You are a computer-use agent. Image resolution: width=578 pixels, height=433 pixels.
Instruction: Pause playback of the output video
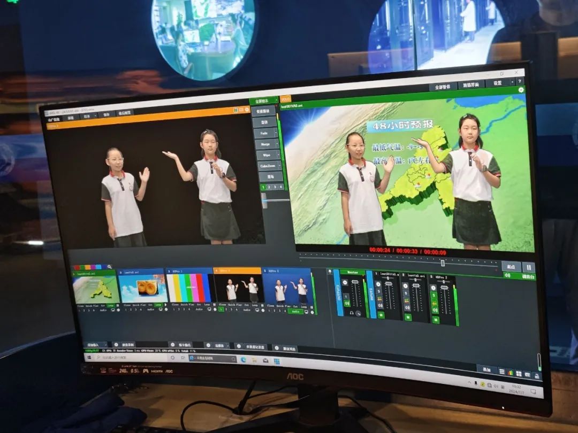[x=528, y=267]
